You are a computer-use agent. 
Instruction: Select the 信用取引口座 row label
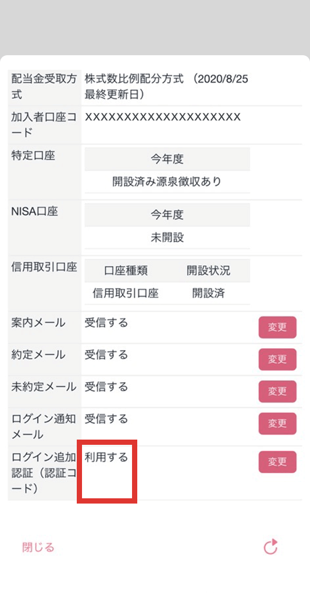(x=44, y=267)
